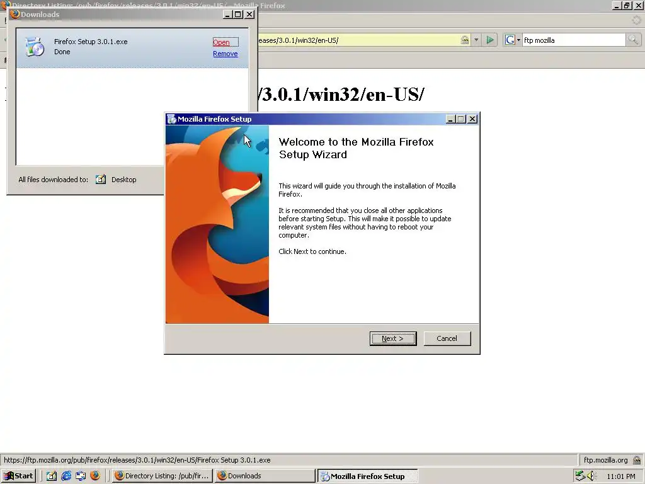This screenshot has height=484, width=645.
Task: Restore down the main Firefox browser window
Action: pos(627,5)
